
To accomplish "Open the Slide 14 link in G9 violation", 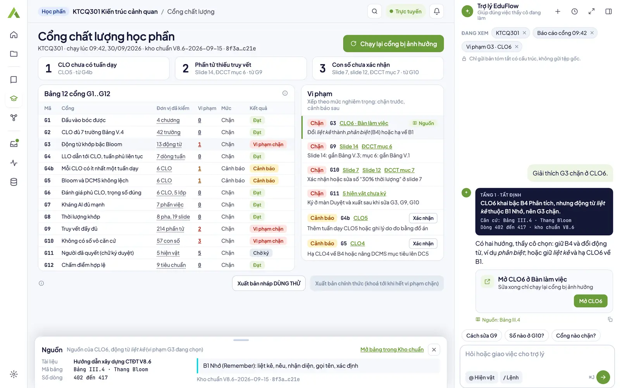I will pos(349,146).
